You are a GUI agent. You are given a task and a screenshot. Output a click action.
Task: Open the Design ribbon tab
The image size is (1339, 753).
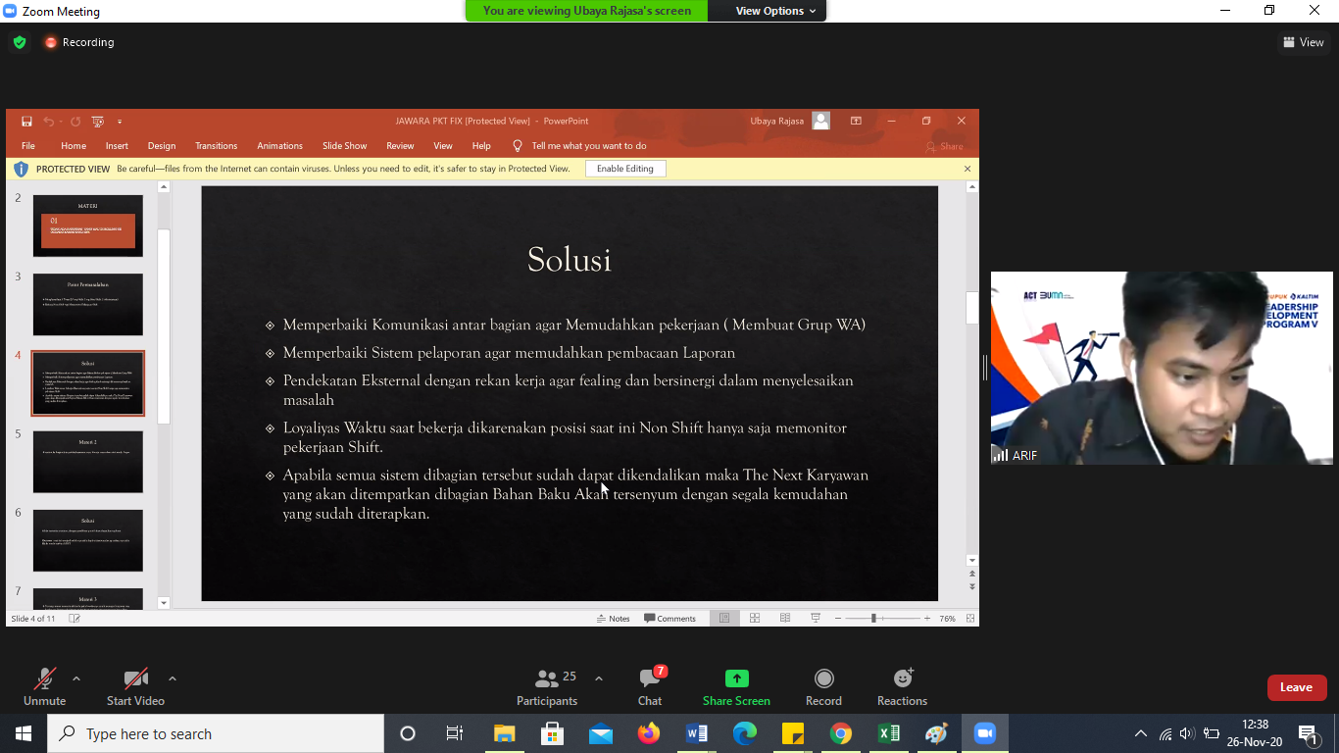162,146
